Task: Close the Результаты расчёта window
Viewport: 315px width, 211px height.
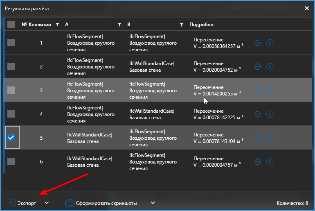Action: coord(307,8)
